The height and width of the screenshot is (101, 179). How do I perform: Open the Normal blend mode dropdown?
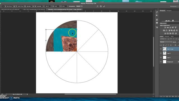point(166,42)
